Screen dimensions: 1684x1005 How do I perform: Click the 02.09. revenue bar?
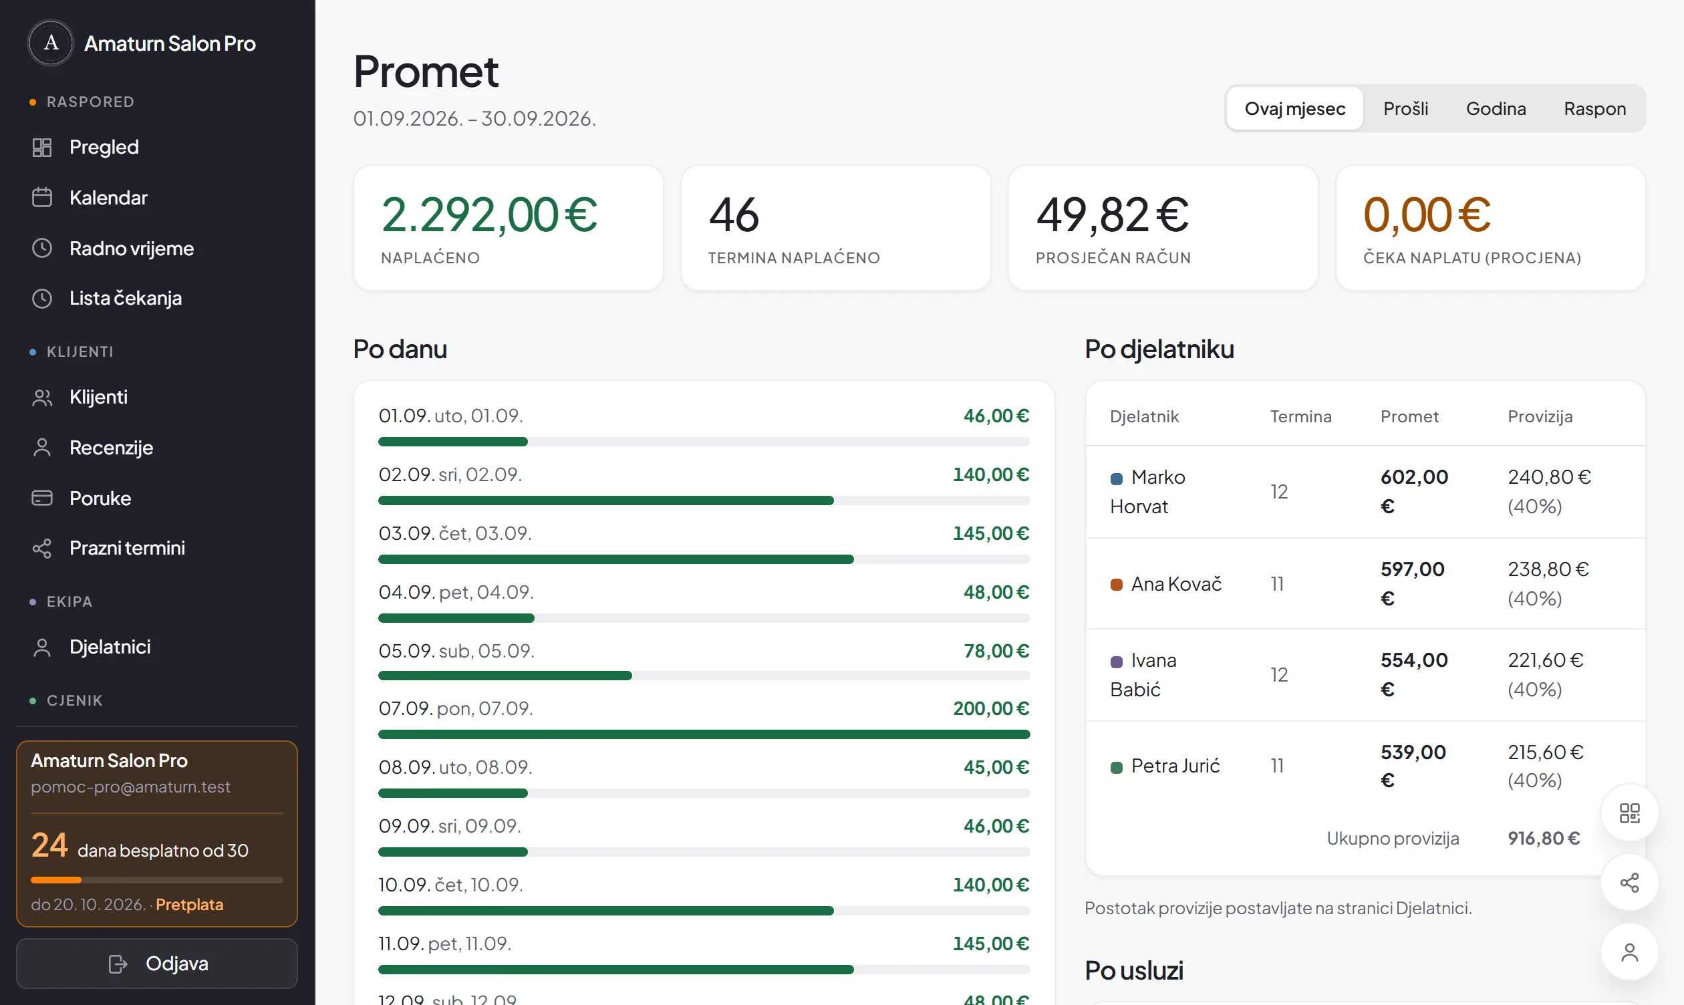click(704, 501)
